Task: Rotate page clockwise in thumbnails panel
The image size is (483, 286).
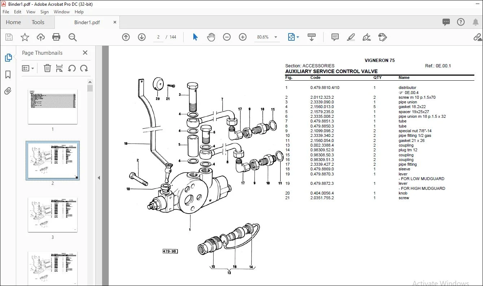Action: (84, 68)
